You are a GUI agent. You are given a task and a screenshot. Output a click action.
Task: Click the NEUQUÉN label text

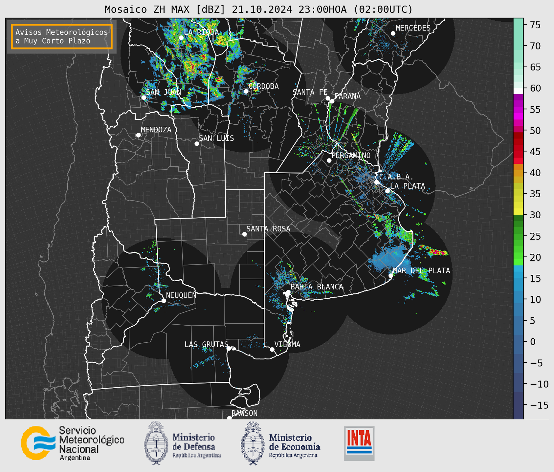point(181,295)
